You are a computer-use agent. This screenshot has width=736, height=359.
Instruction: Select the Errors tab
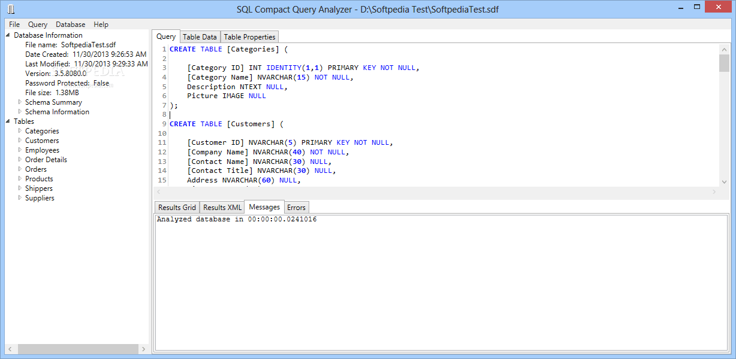point(296,208)
